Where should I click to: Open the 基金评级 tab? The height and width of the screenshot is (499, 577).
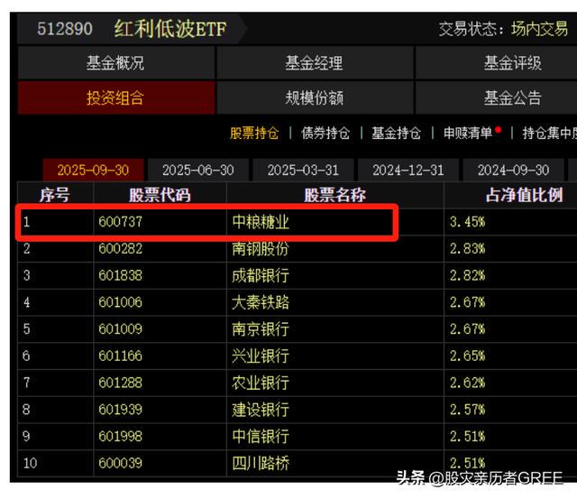pos(512,63)
